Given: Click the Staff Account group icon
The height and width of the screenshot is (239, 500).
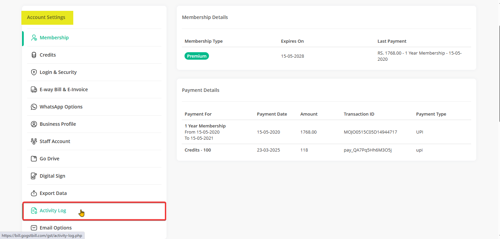Looking at the screenshot, I should (34, 141).
